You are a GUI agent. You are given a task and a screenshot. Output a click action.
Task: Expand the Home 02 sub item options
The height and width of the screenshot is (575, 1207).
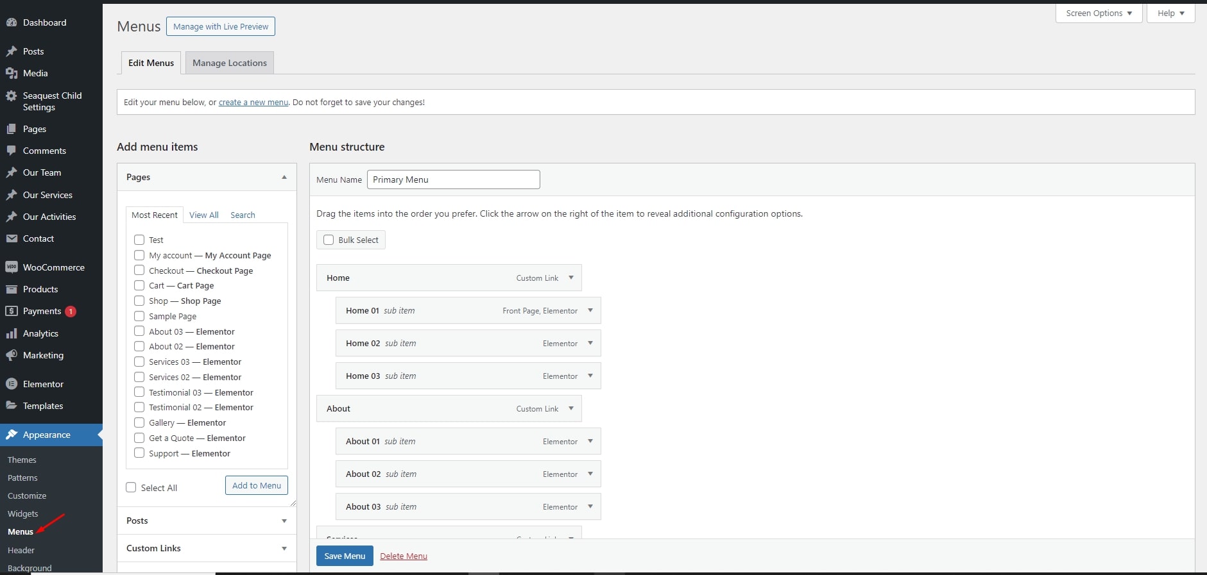pyautogui.click(x=590, y=343)
